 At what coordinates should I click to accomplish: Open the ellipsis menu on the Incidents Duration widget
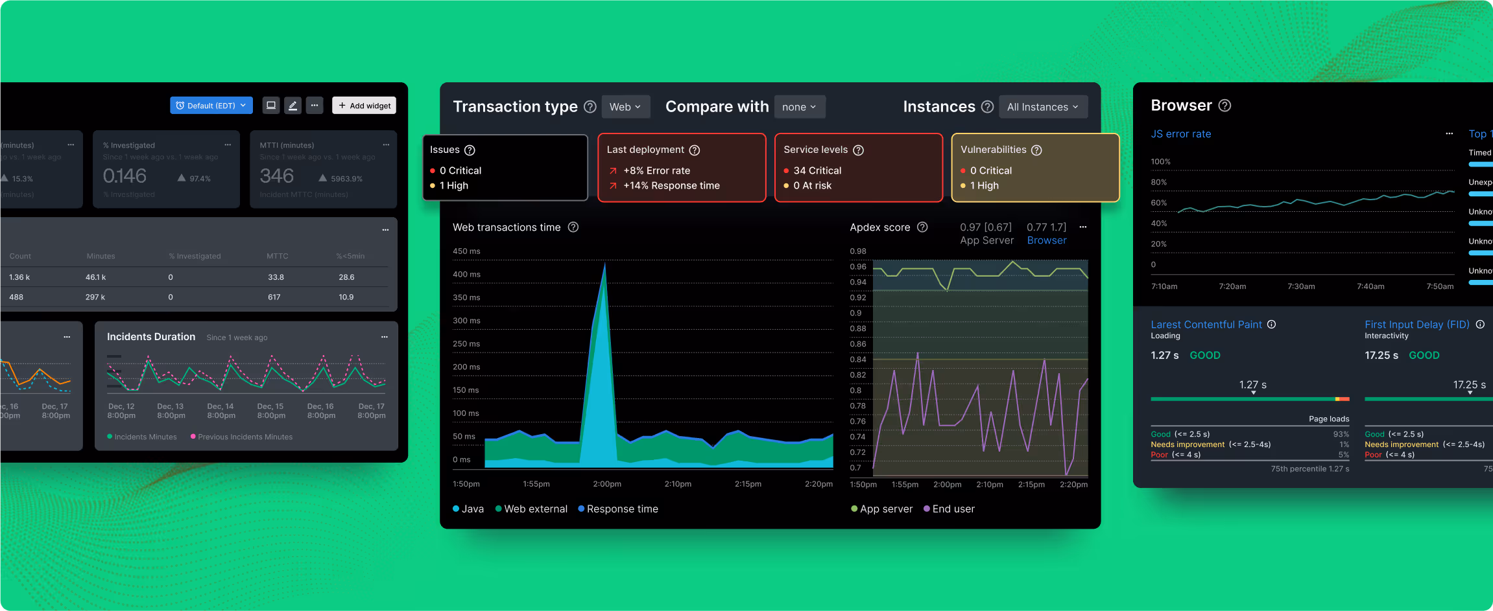coord(384,337)
